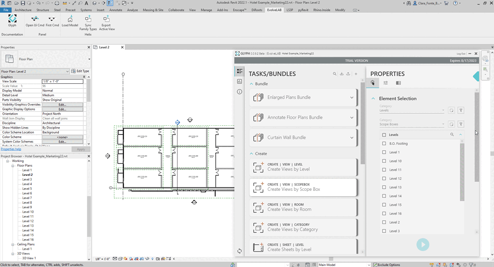This screenshot has width=494, height=267.
Task: Launch the Glyph tool in ribbon
Action: click(x=12, y=20)
